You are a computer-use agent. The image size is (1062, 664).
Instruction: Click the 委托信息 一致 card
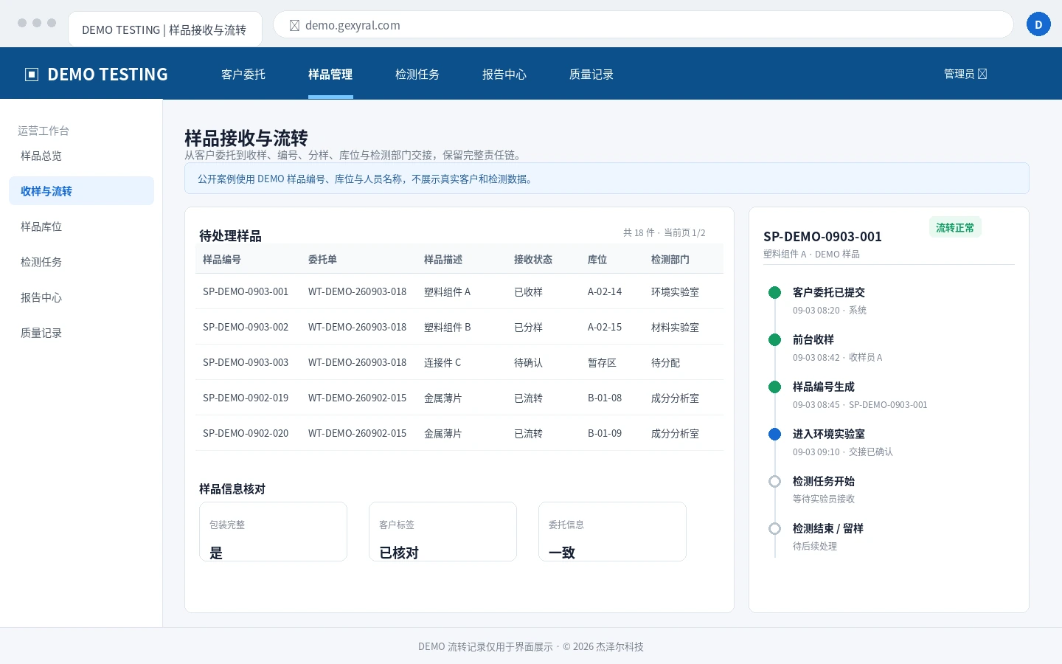point(612,532)
